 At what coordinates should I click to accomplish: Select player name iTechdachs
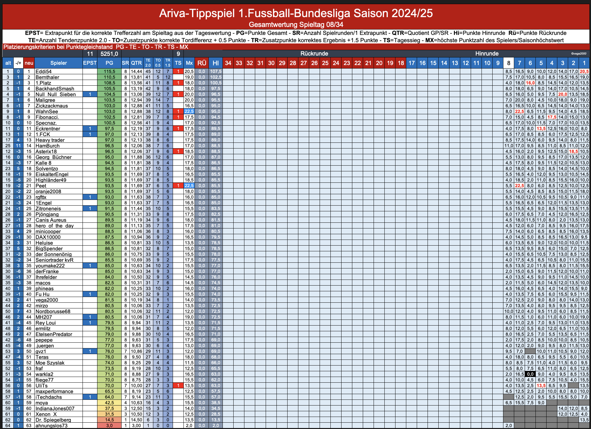(x=49, y=397)
